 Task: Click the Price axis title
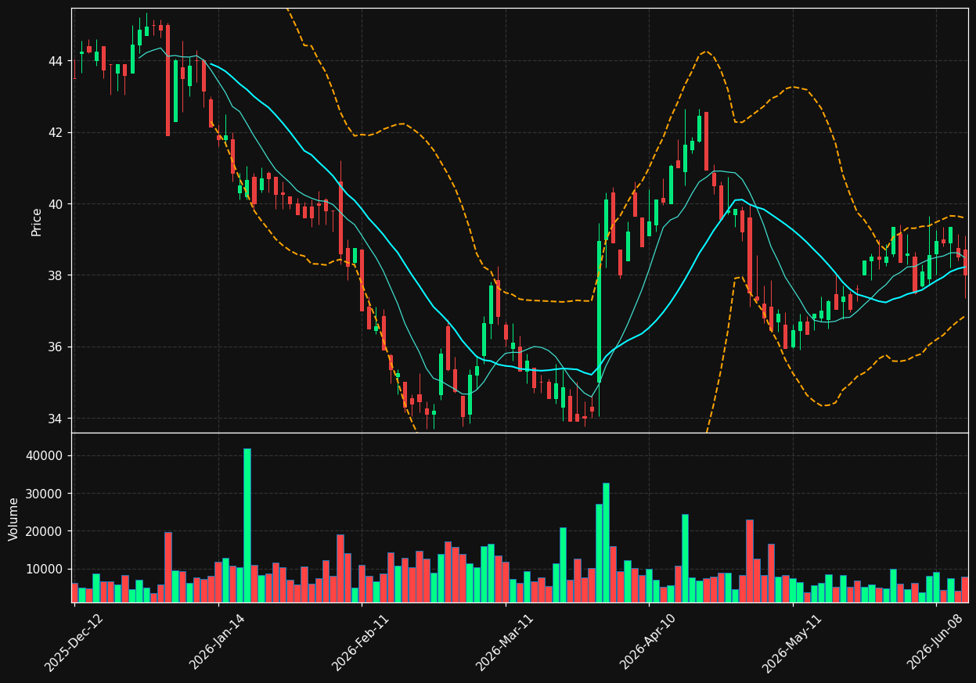click(37, 221)
